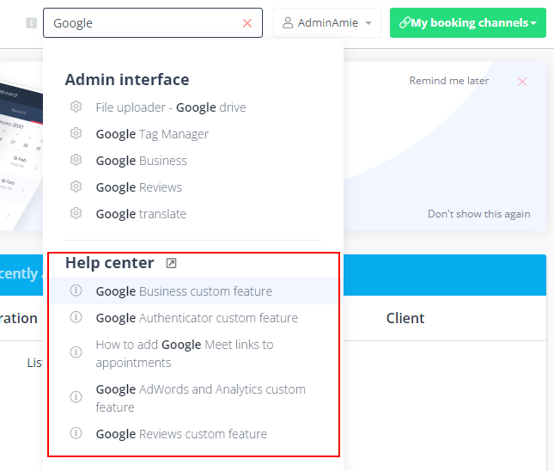Image resolution: width=554 pixels, height=471 pixels.
Task: Select Google translate admin result
Action: (x=141, y=214)
